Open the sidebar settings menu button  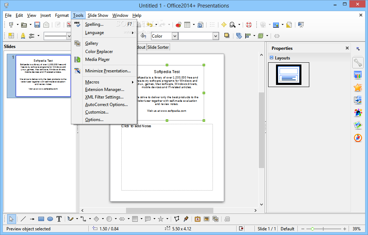pos(358,49)
